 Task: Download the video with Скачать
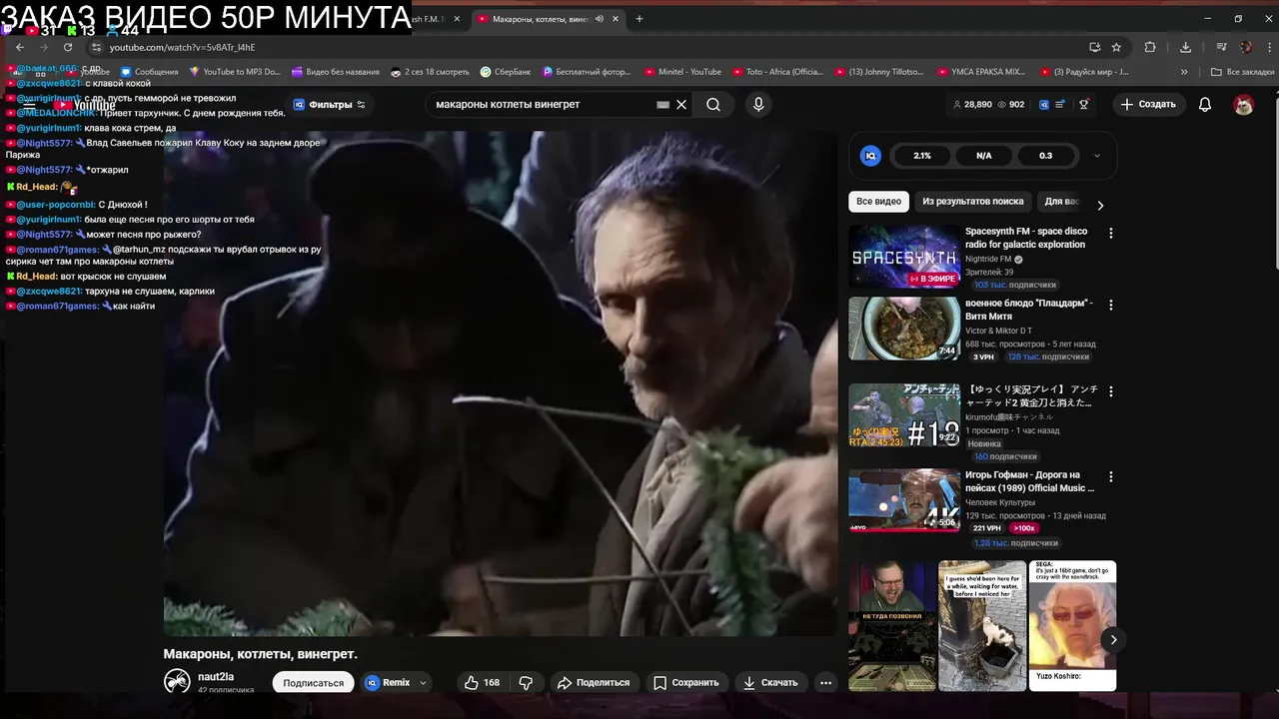pyautogui.click(x=770, y=683)
